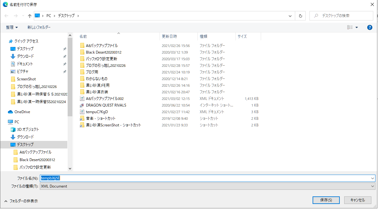378x209 pixels.
Task: Click the 3D オブジェクト cube icon
Action: pyautogui.click(x=13, y=129)
